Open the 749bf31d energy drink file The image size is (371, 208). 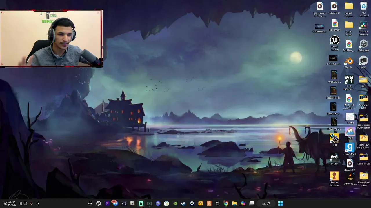pos(350,179)
